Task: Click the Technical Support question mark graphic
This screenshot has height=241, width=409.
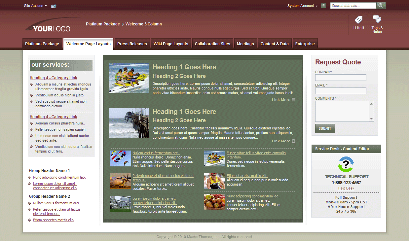Action: tap(346, 165)
